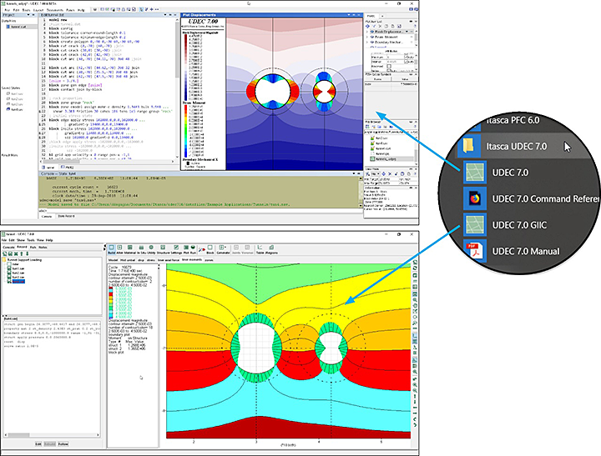
Task: Open the Show menu in GIIC window
Action: tap(21, 240)
